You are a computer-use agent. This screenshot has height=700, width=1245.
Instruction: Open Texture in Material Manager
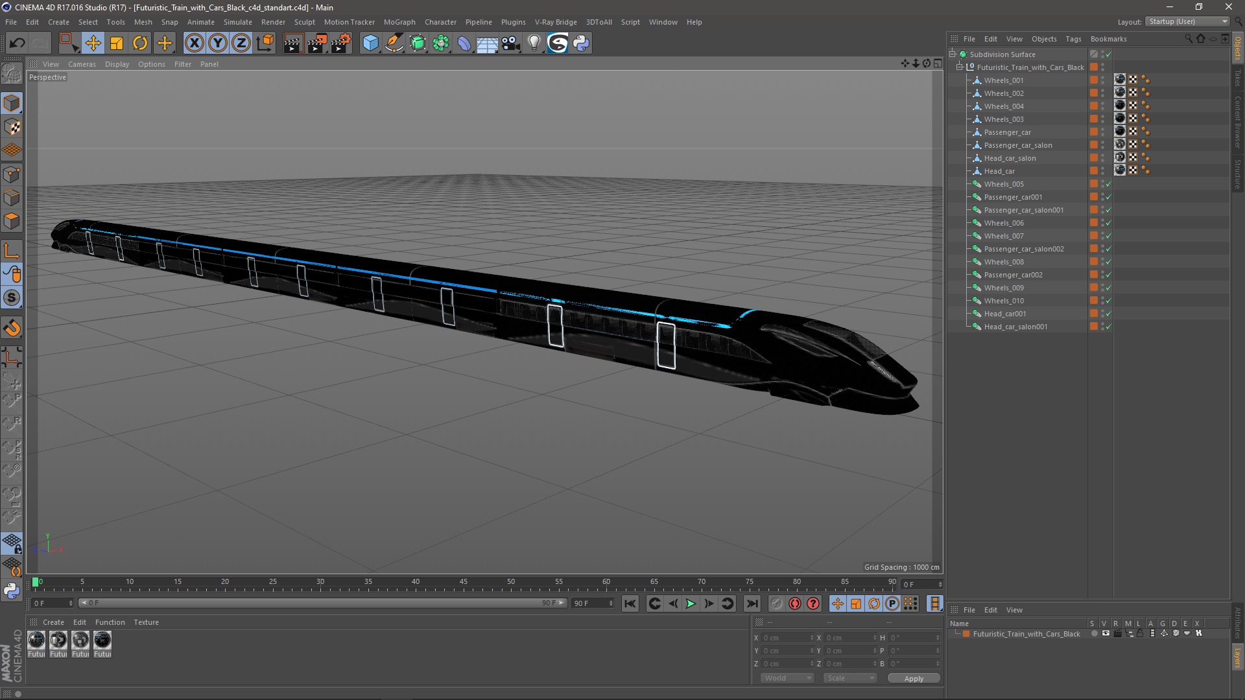pyautogui.click(x=146, y=622)
